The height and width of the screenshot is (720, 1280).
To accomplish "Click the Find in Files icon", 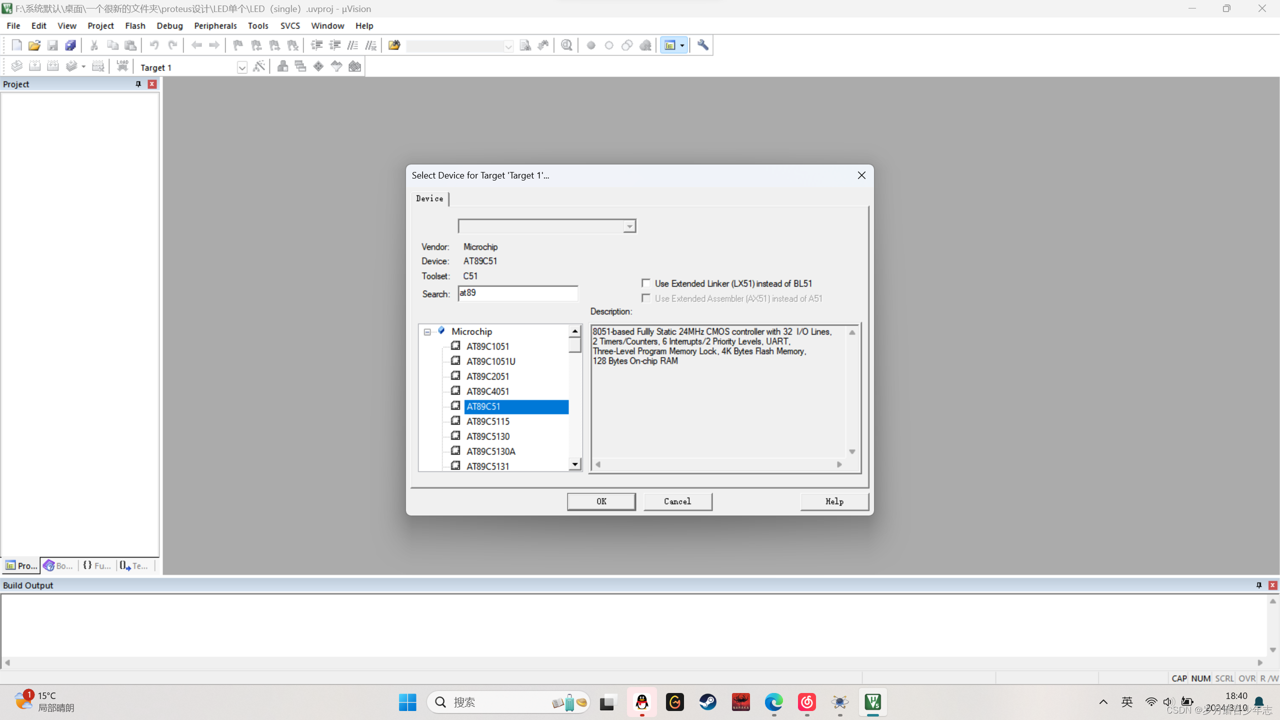I will click(394, 45).
